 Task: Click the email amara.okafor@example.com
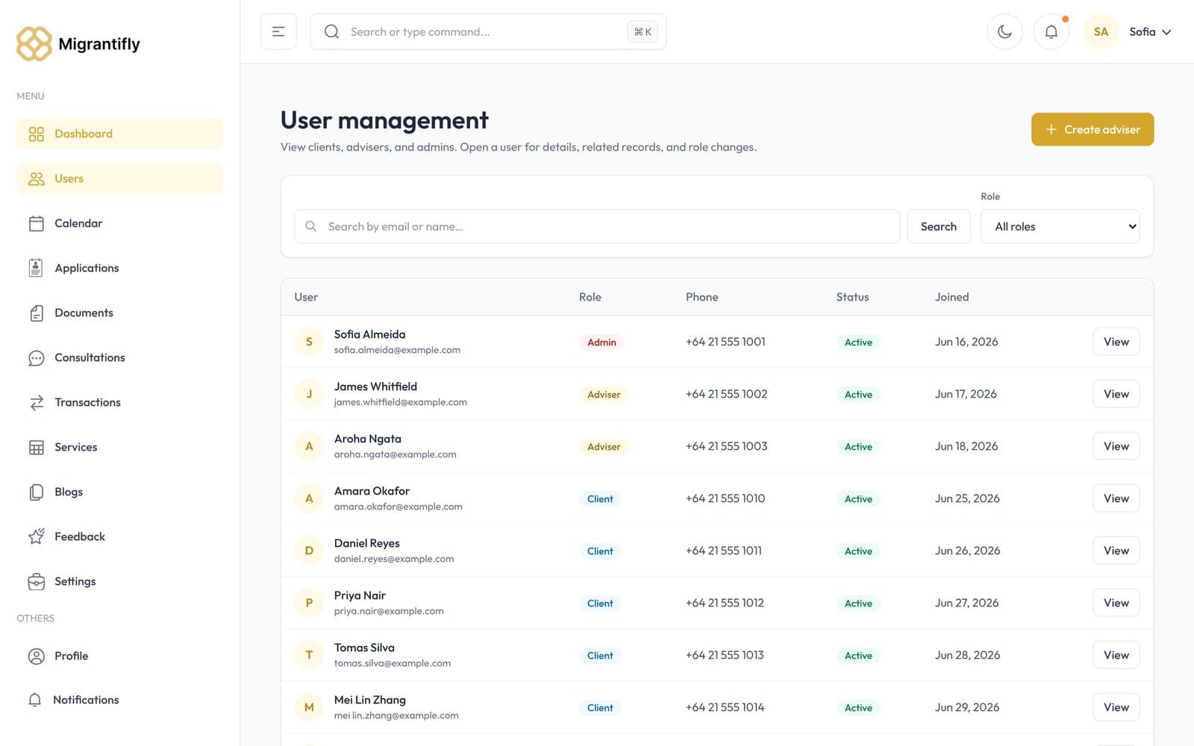398,507
